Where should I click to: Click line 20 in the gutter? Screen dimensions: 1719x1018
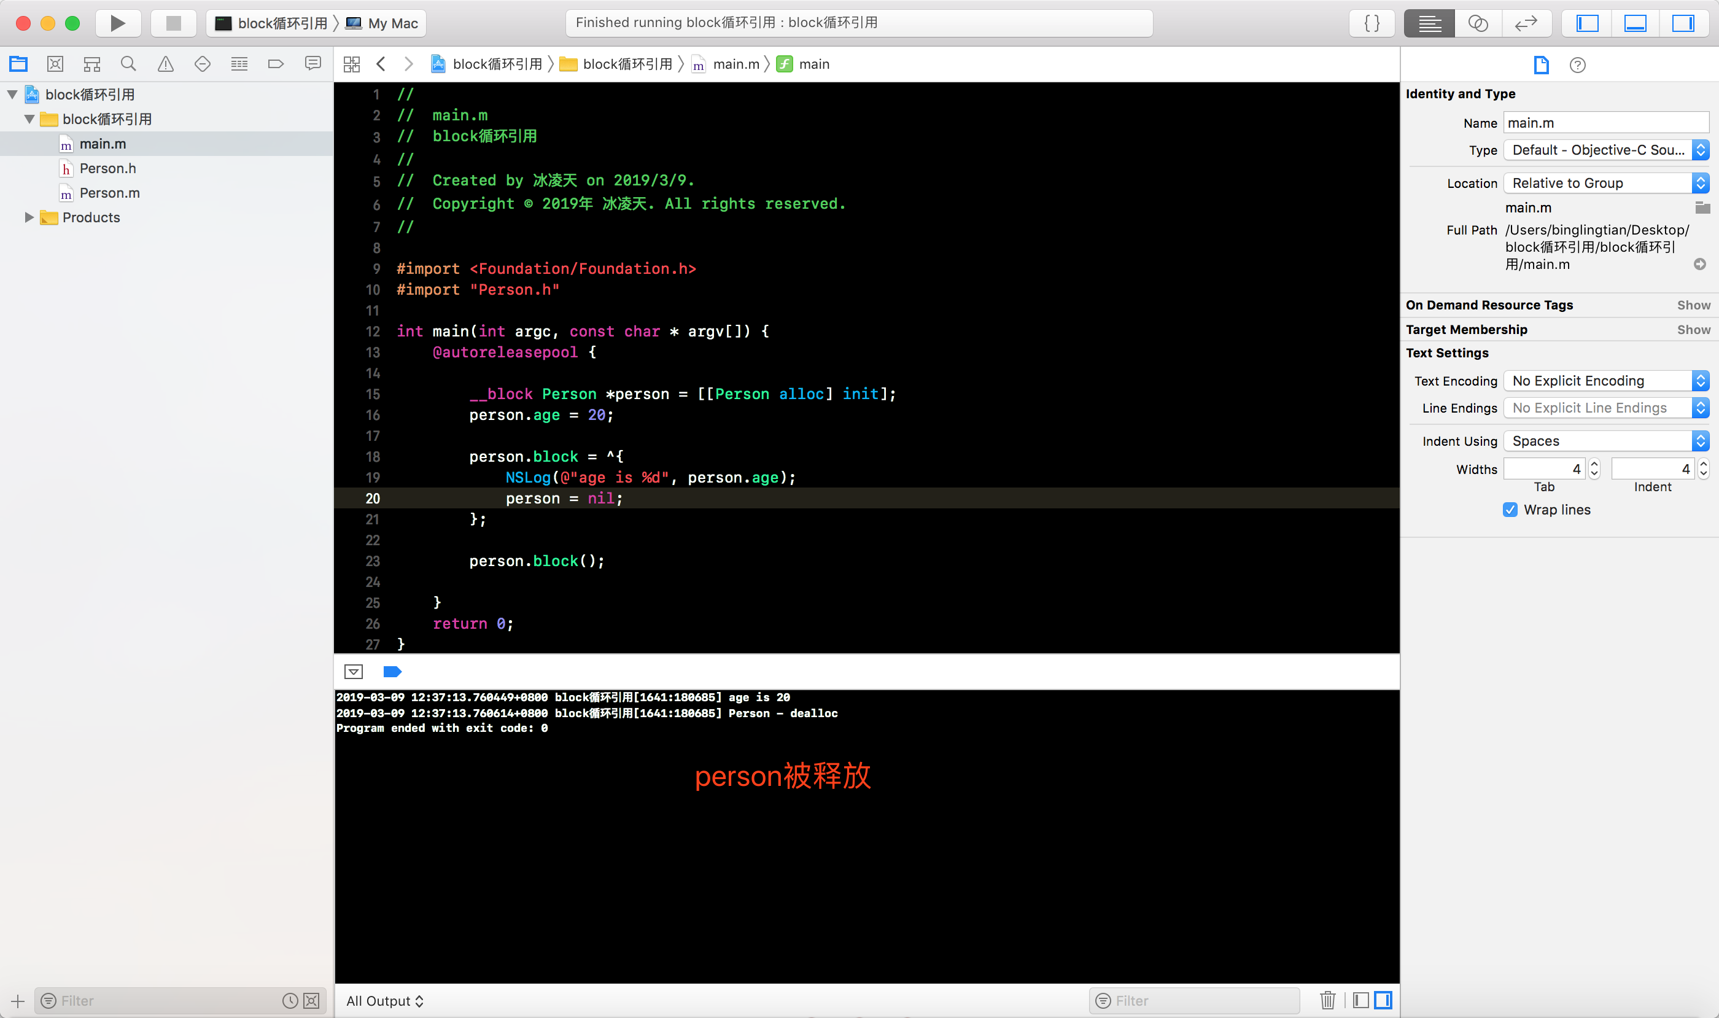(373, 499)
